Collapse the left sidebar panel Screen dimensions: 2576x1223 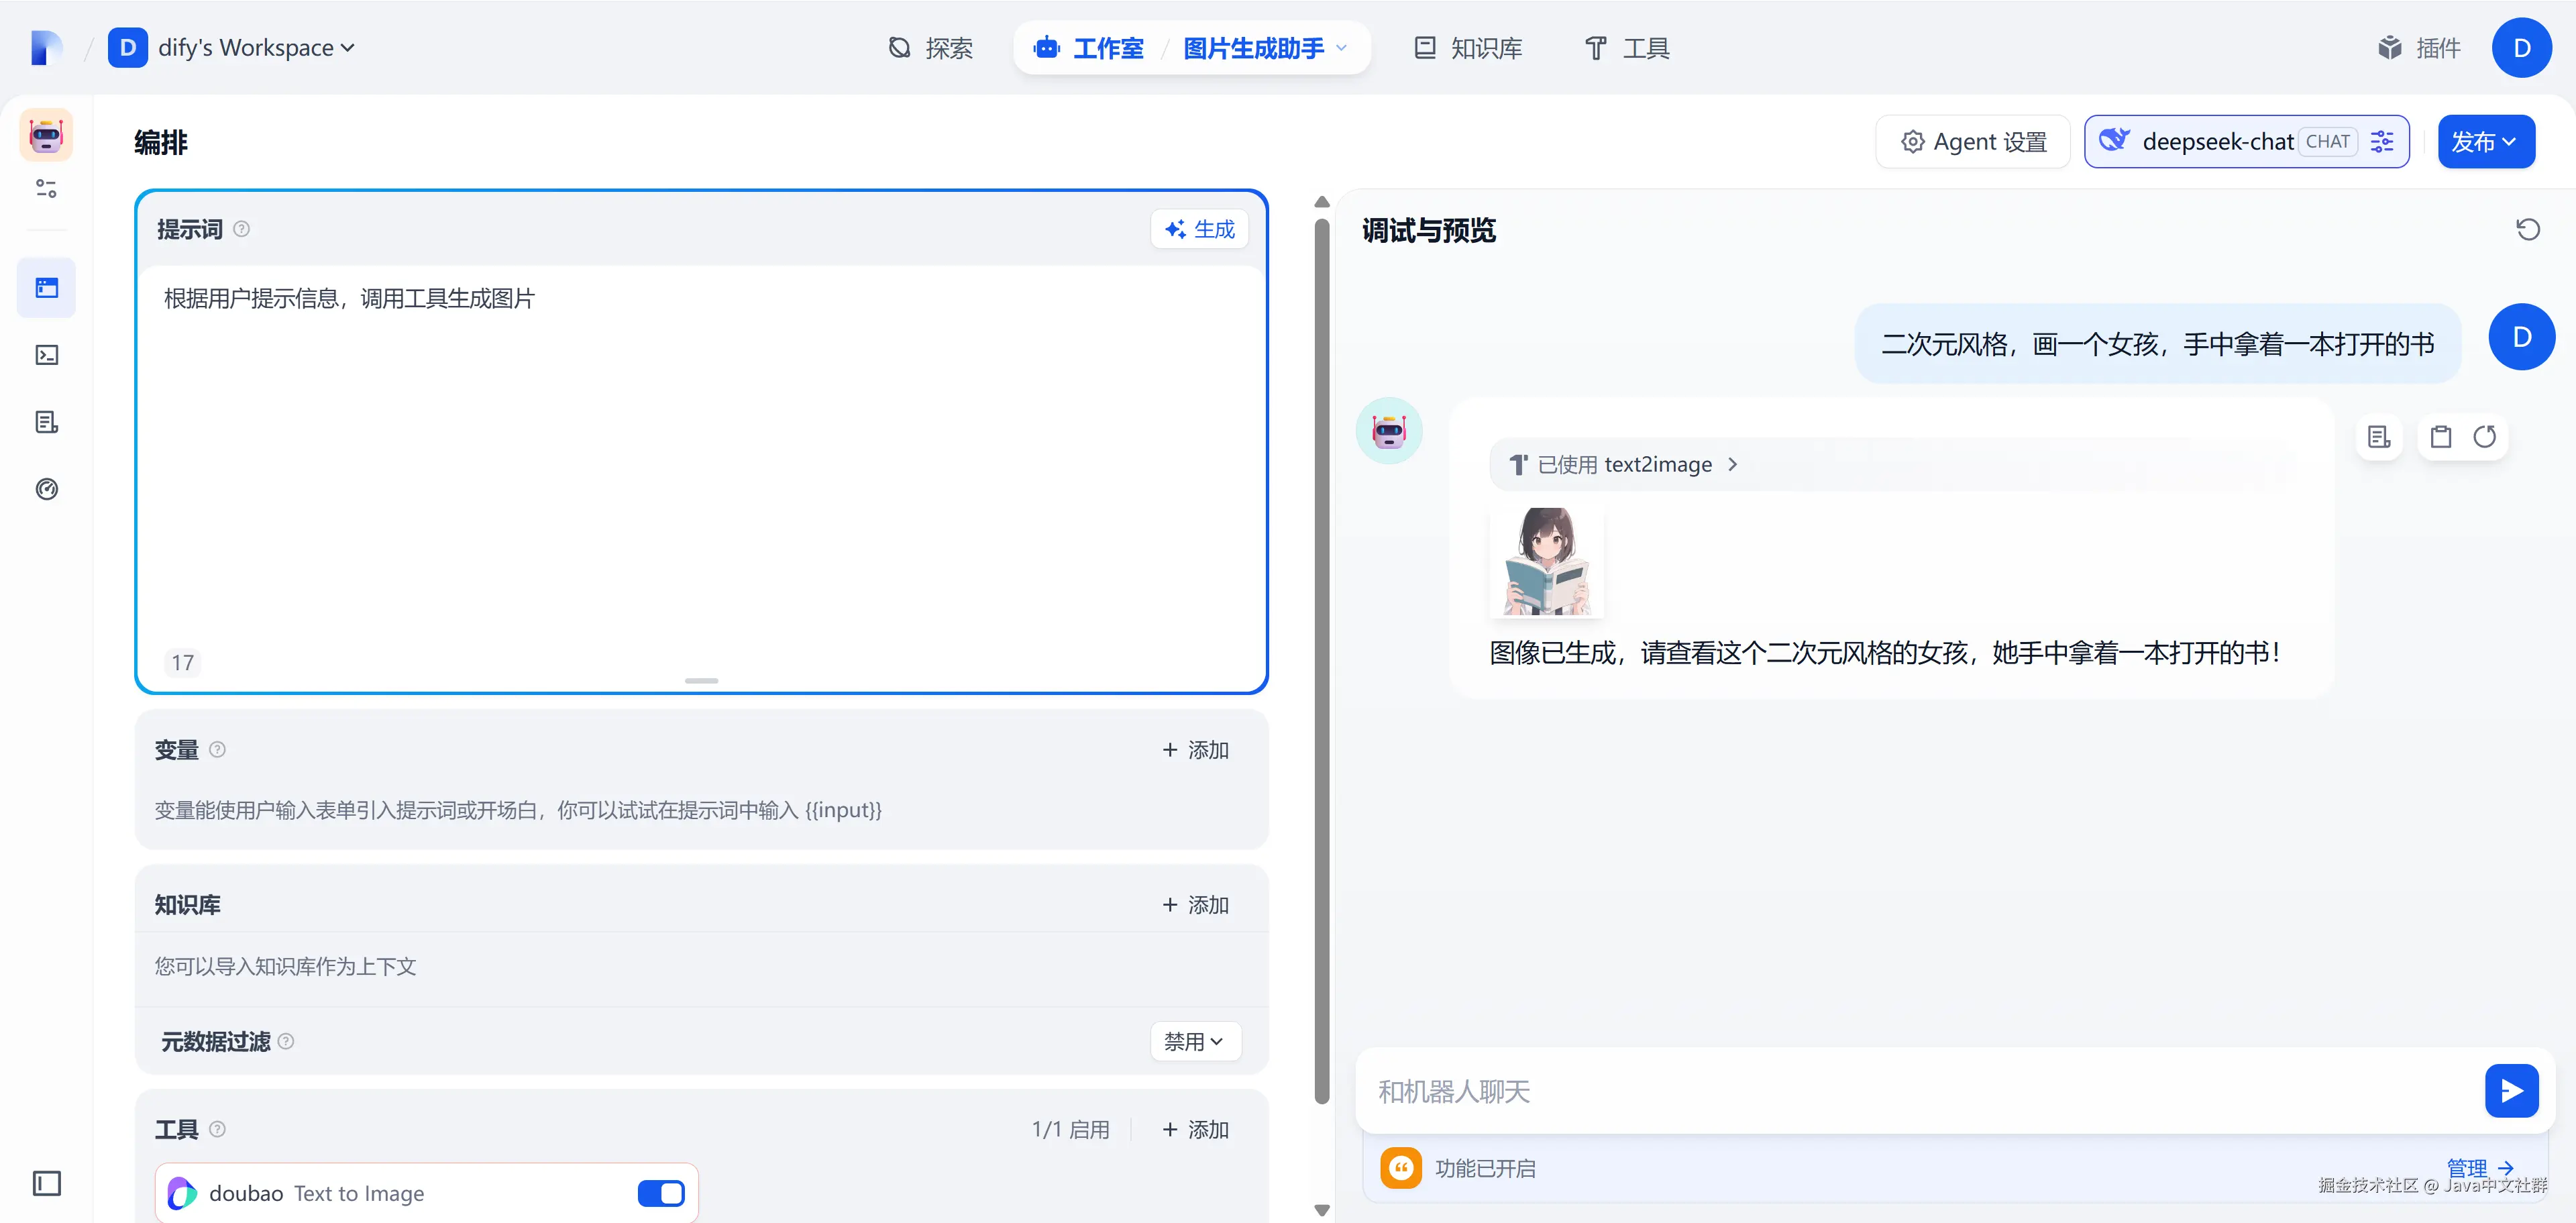coord(47,1183)
